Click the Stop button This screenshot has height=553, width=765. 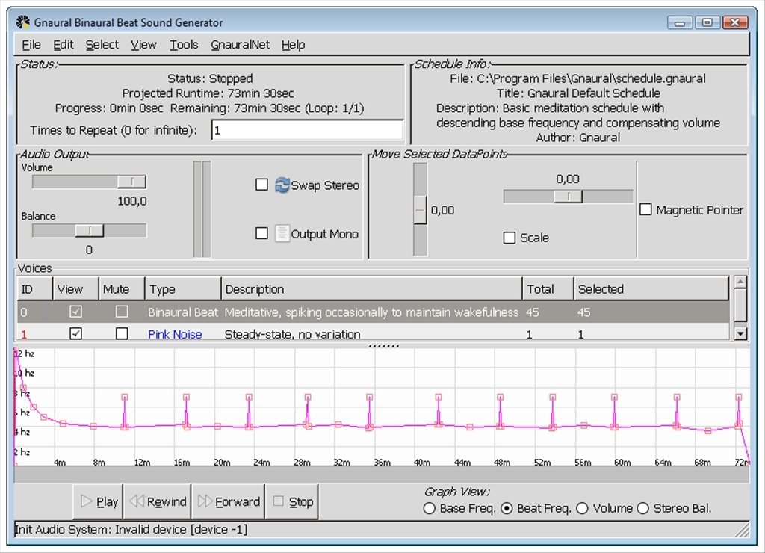pos(292,501)
